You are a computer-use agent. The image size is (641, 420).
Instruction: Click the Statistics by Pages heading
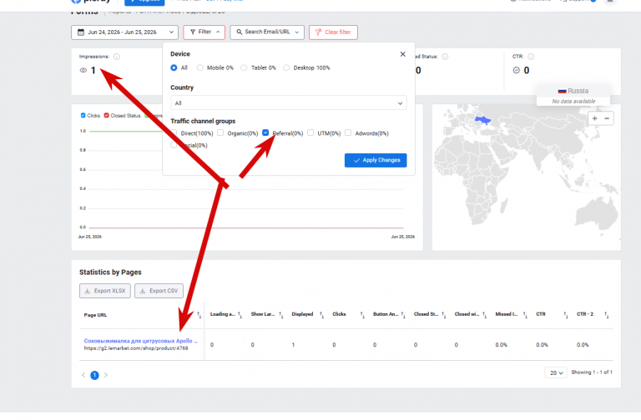tap(110, 272)
